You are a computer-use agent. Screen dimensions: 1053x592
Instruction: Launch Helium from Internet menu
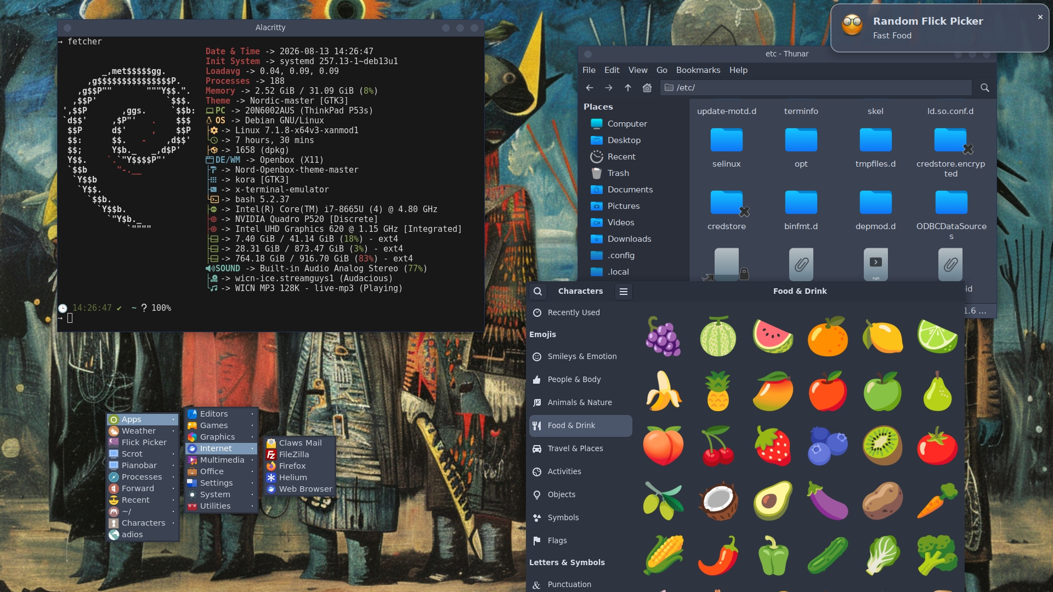(x=299, y=477)
